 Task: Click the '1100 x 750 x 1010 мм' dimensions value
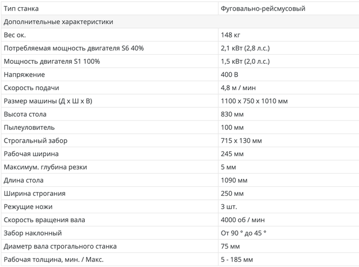pos(255,101)
